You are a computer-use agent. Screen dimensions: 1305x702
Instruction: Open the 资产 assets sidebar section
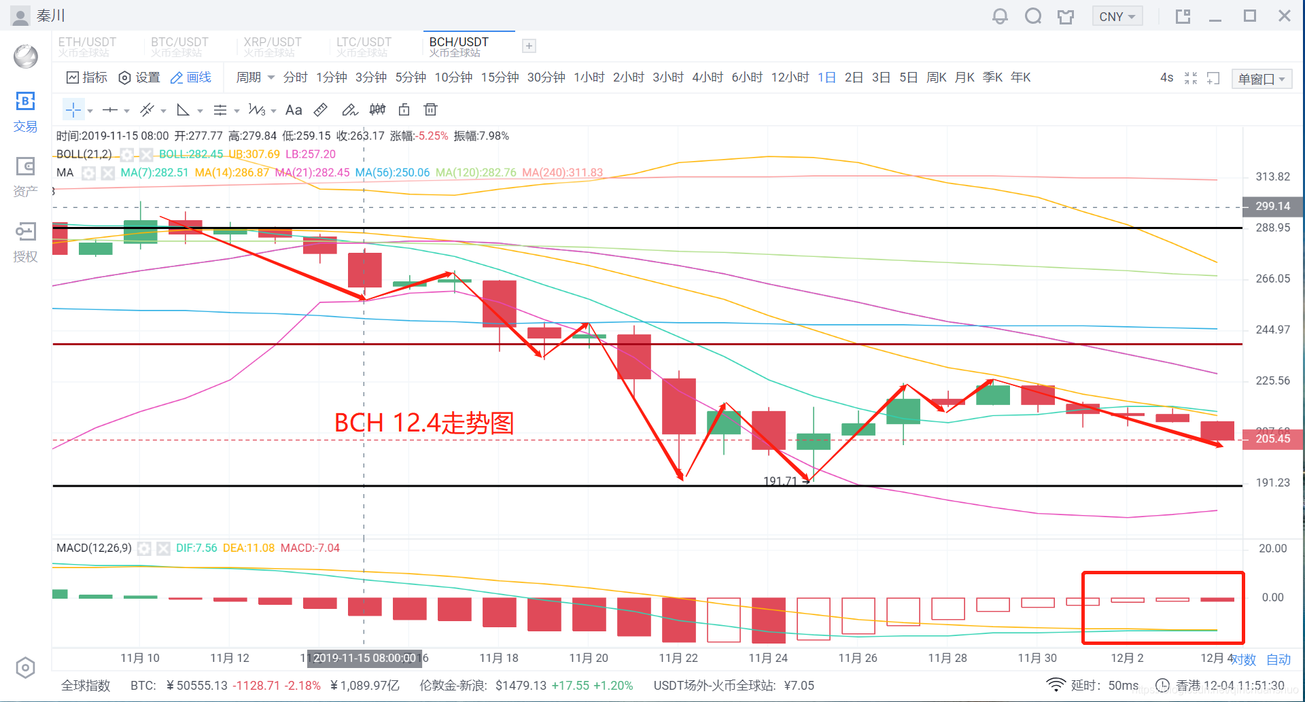click(x=25, y=177)
